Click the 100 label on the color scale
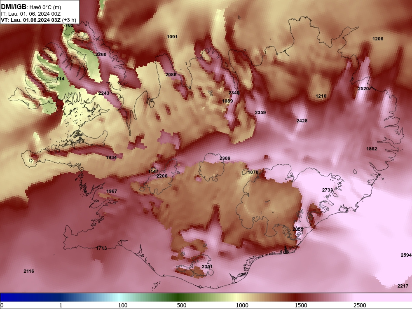The height and width of the screenshot is (309, 412). (123, 305)
